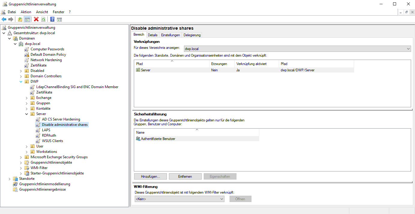Click the red X Delete icon
The height and width of the screenshot is (214, 415).
coord(36,19)
